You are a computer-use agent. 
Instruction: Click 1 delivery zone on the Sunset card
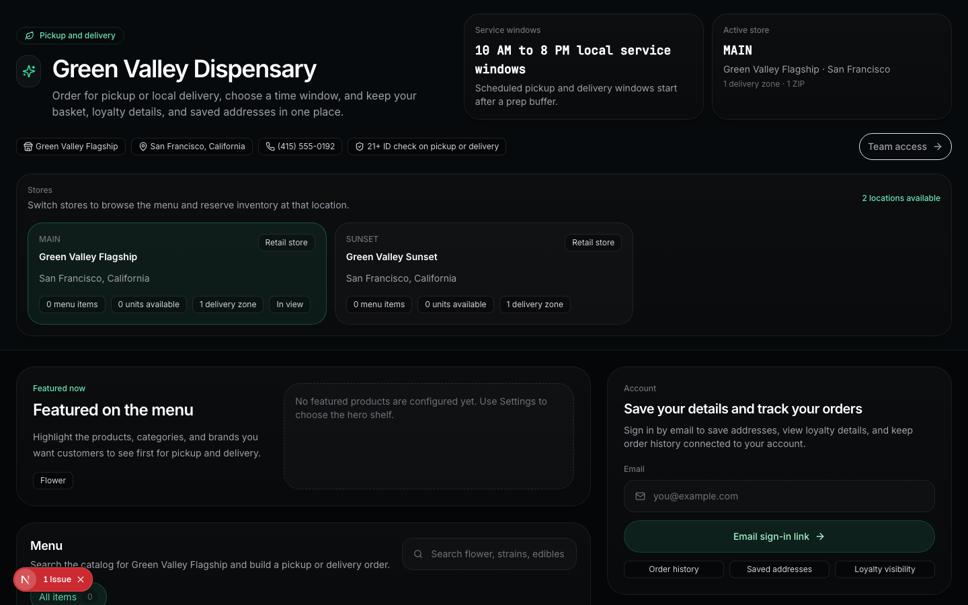click(535, 305)
